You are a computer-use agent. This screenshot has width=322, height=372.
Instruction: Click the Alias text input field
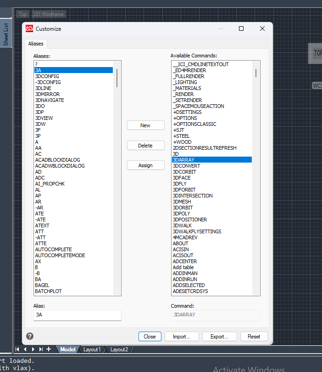[x=77, y=315]
